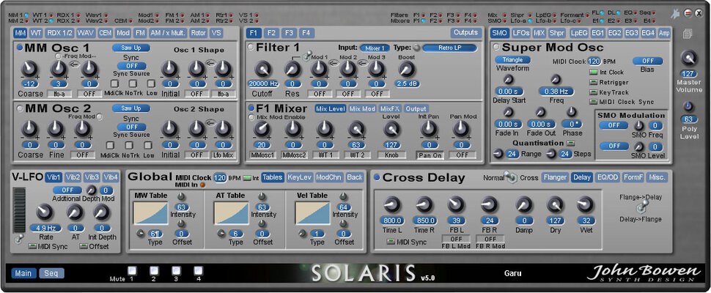Screen dimensions: 711x293
Task: Open the Osc 1 Sync Source OFF dropdown
Action: coord(132,66)
